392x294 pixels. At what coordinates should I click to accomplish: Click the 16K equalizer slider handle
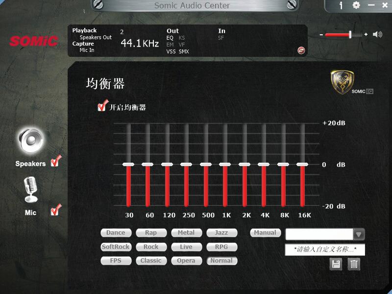(302, 164)
